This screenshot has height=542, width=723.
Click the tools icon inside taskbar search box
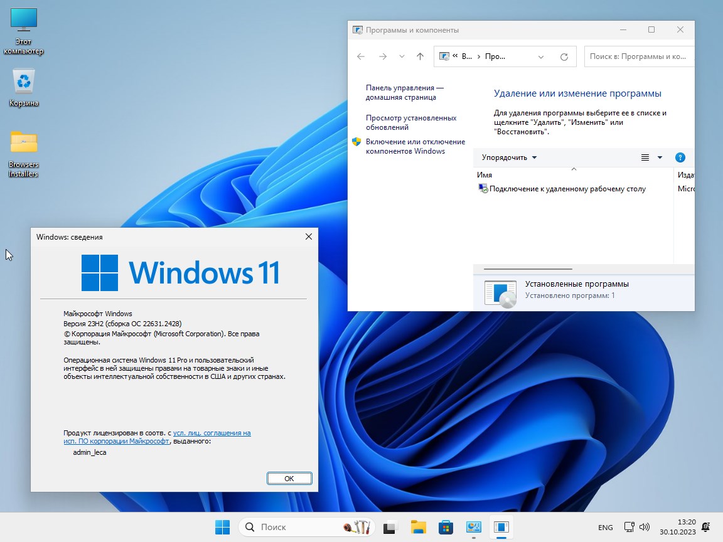[x=357, y=527]
